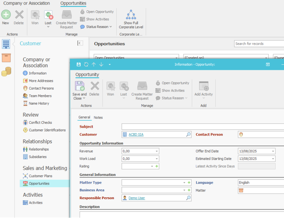Screen dimensions: 284x218
Task: Expand the Offer End Date picker
Action: pyautogui.click(x=273, y=151)
